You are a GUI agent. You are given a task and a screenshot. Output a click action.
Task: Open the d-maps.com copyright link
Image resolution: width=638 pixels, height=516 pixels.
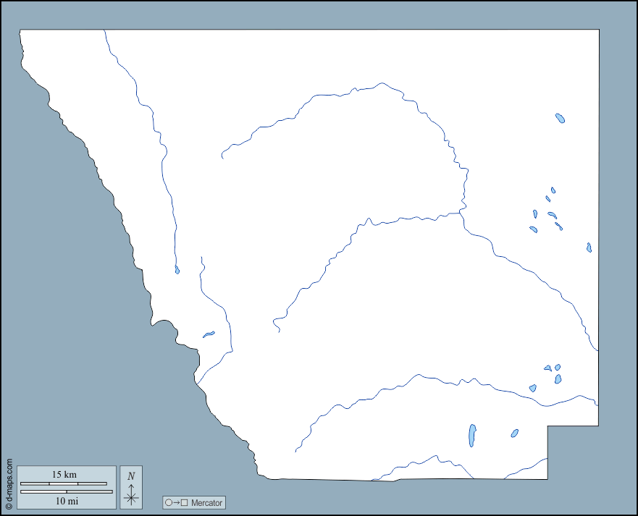(9, 483)
